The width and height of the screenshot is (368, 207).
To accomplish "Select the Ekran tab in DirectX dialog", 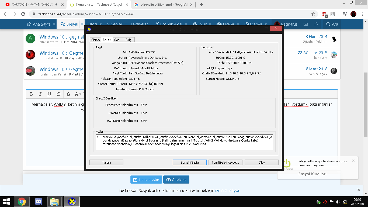I will 107,39.
